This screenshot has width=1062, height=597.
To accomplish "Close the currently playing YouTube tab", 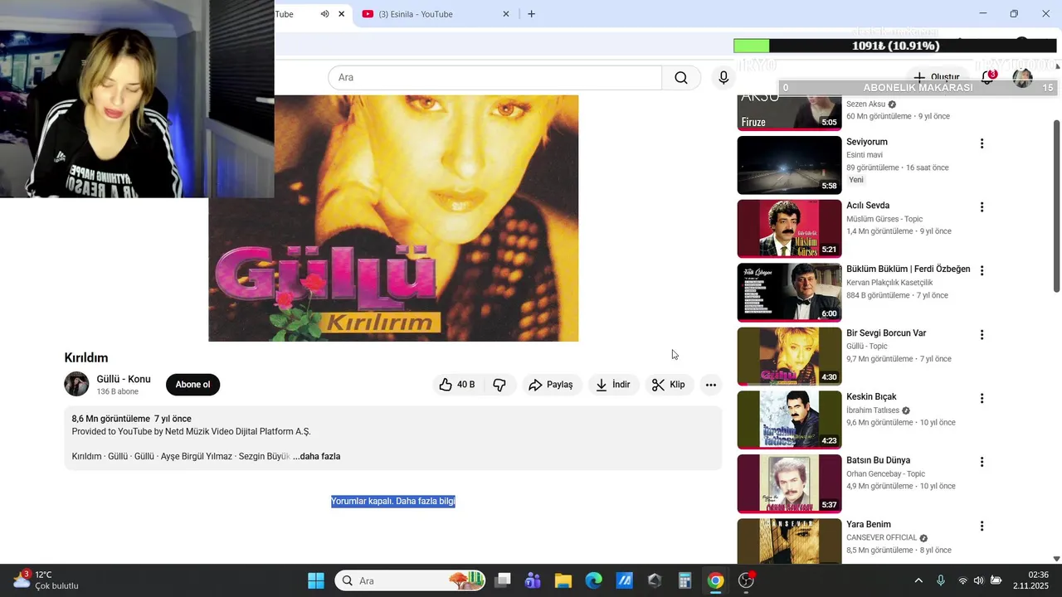I will tap(341, 14).
